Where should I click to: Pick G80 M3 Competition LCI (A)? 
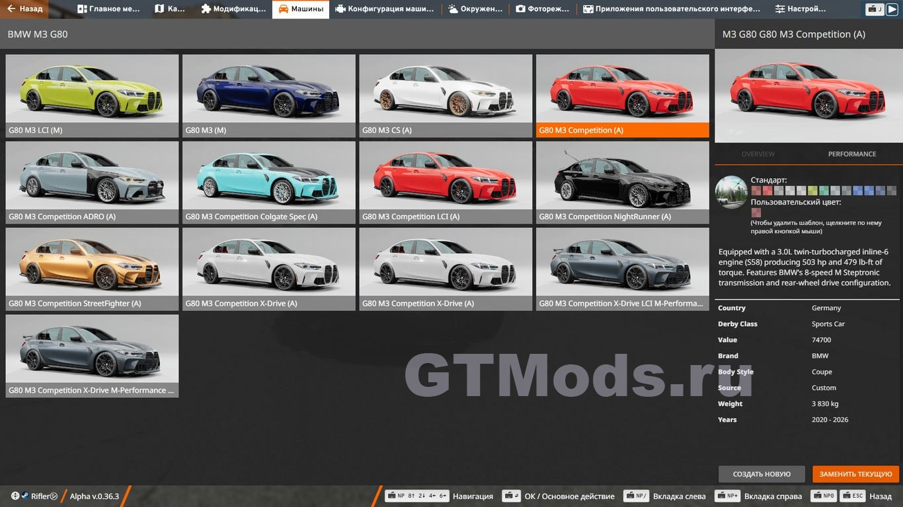[446, 183]
